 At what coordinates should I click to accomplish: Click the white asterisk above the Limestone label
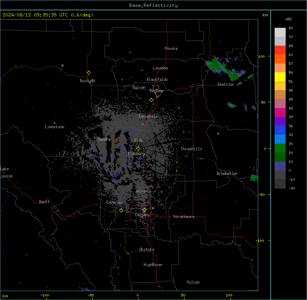tap(54, 123)
